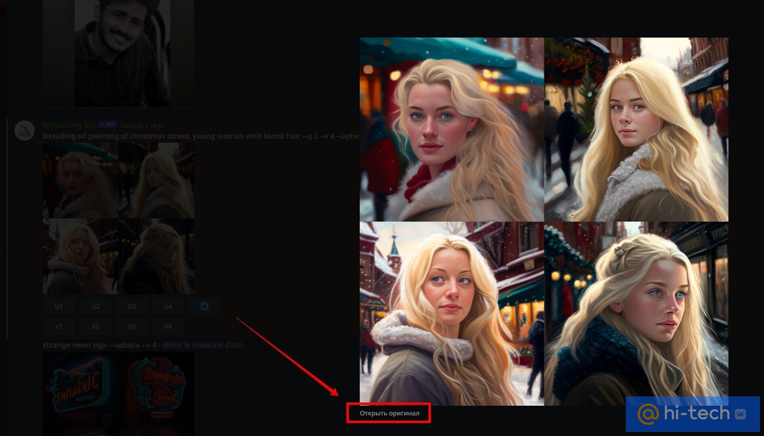764x436 pixels.
Task: Click the Midjourney Bot username
Action: coord(69,125)
